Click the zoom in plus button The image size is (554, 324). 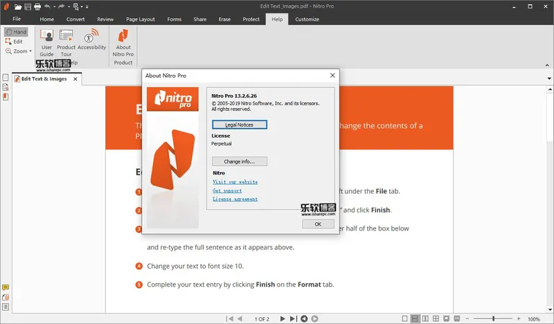click(x=519, y=318)
